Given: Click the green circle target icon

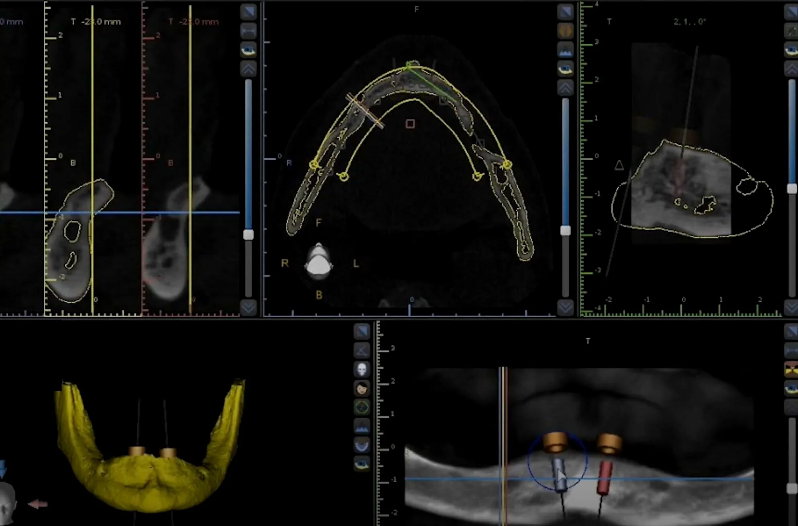Looking at the screenshot, I should point(362,407).
